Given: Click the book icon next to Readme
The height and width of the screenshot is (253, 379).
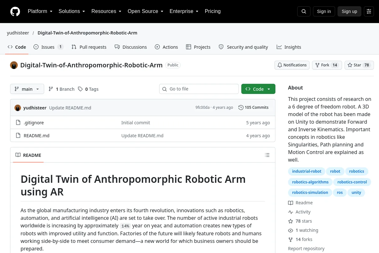Looking at the screenshot, I should pos(291,203).
